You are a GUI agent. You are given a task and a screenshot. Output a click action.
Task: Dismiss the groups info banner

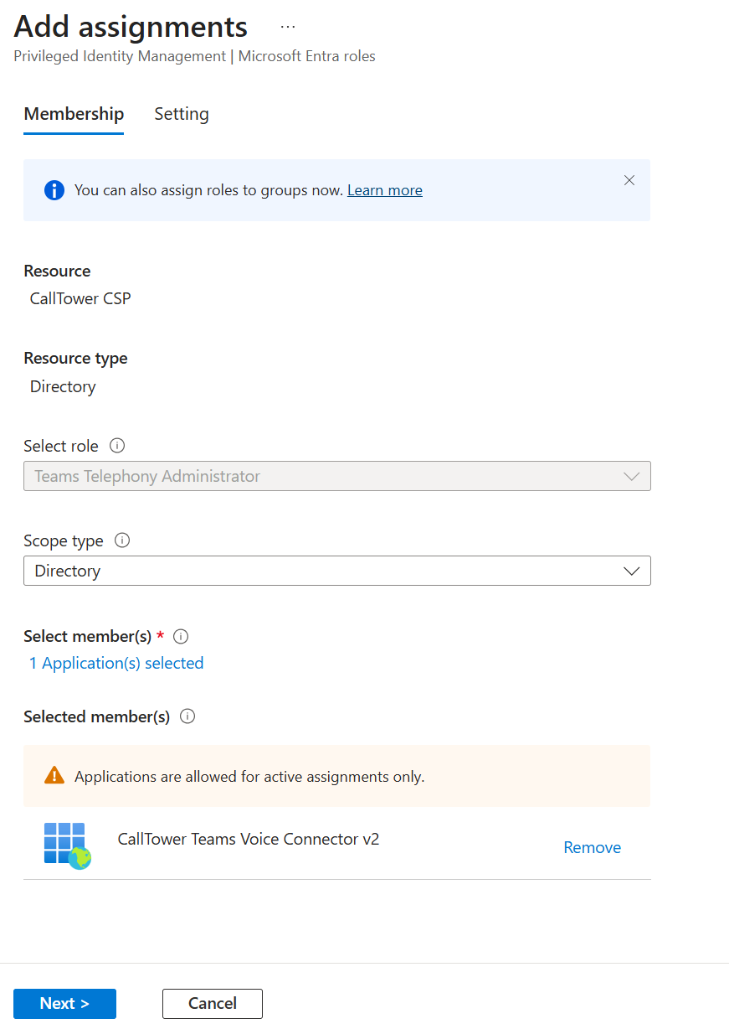point(629,180)
